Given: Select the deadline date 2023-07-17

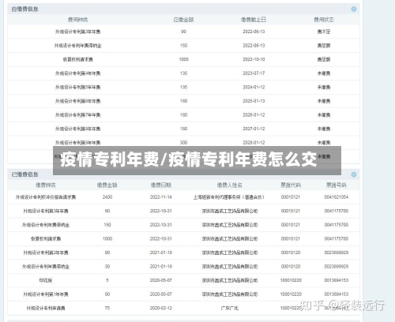Looking at the screenshot, I should click(254, 73).
